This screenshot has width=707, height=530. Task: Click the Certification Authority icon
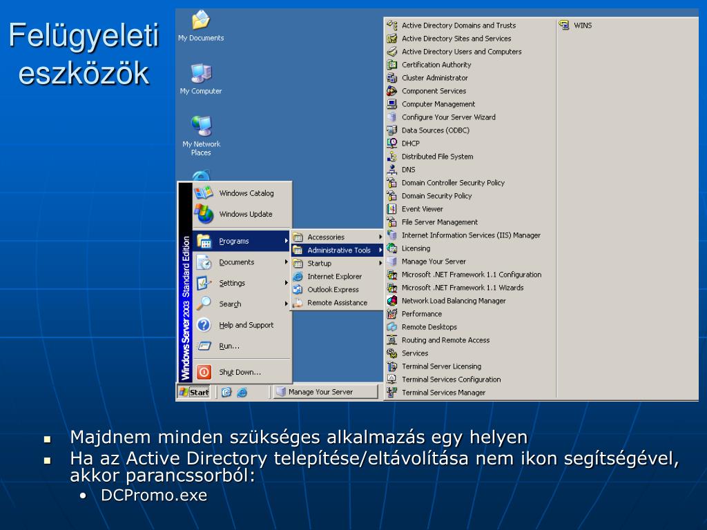coord(392,64)
